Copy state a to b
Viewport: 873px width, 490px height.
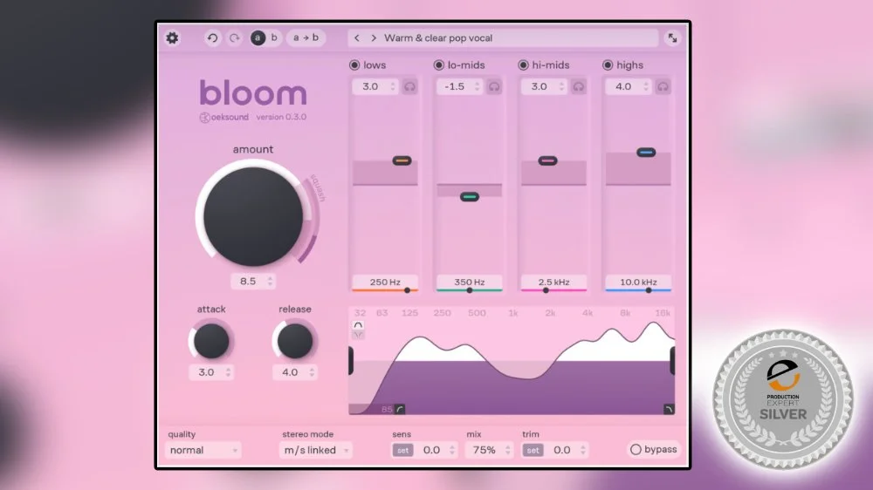(306, 37)
